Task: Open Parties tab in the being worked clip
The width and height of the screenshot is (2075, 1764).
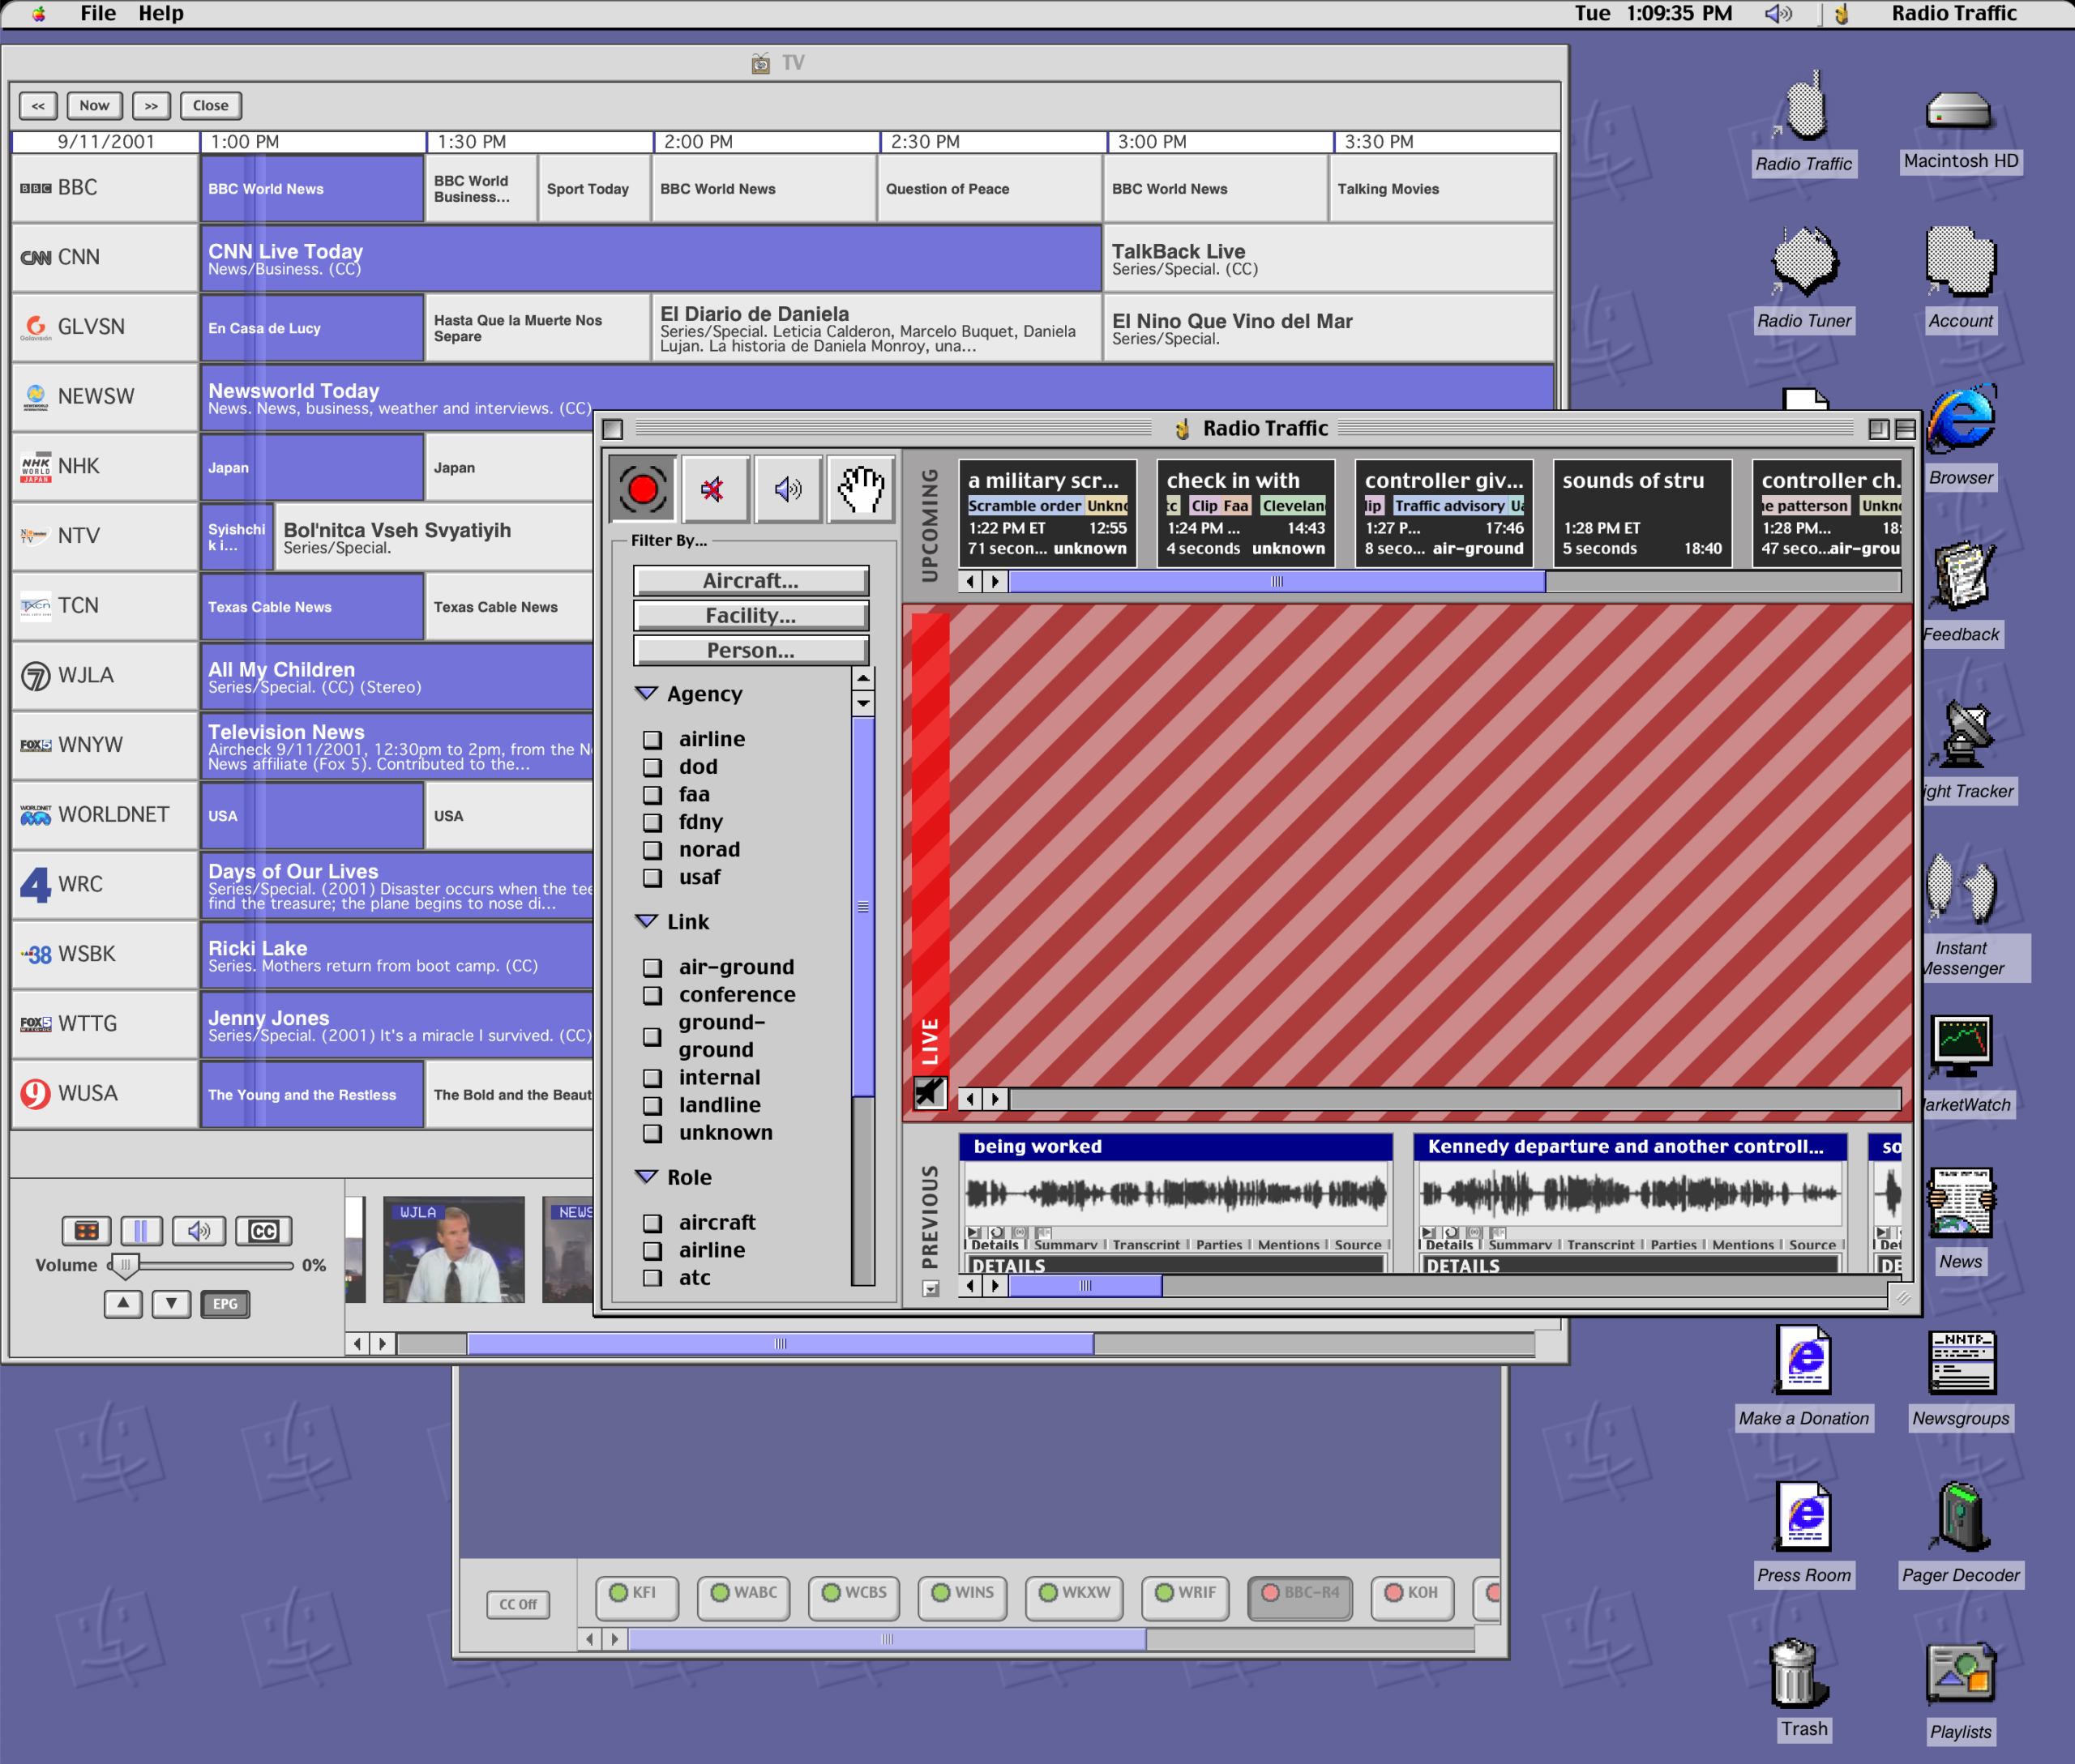Action: 1218,1245
